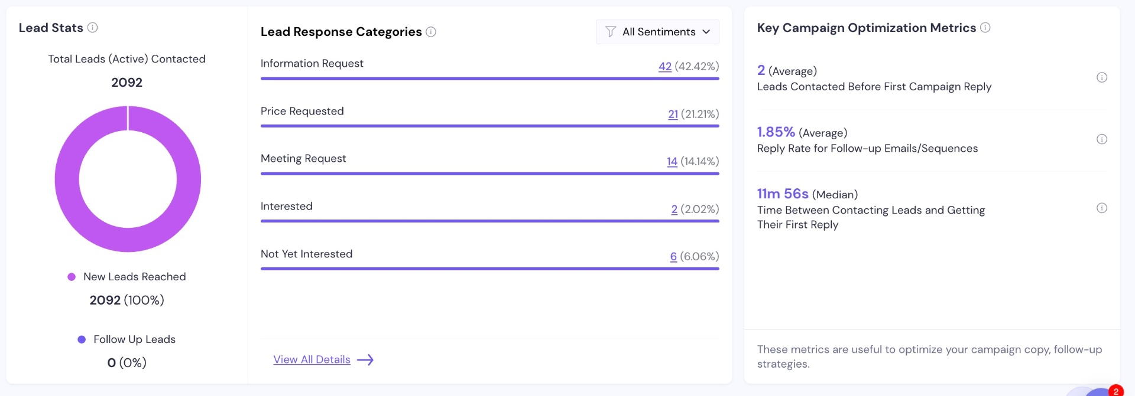Open the chat widget with red badge

point(1100,392)
